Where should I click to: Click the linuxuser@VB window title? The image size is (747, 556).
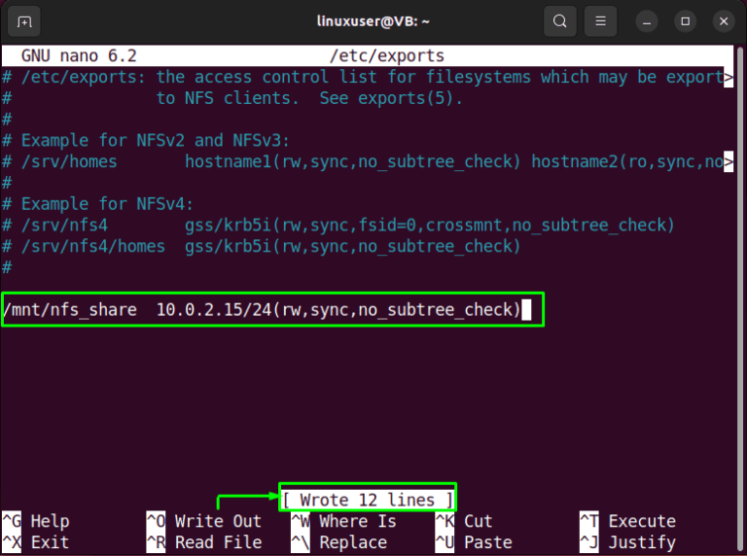point(373,20)
